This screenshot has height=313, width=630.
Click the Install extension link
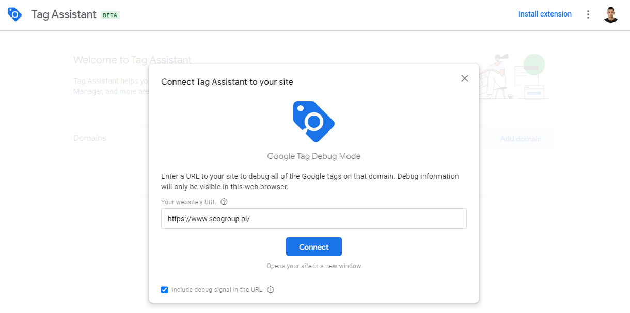(x=545, y=14)
